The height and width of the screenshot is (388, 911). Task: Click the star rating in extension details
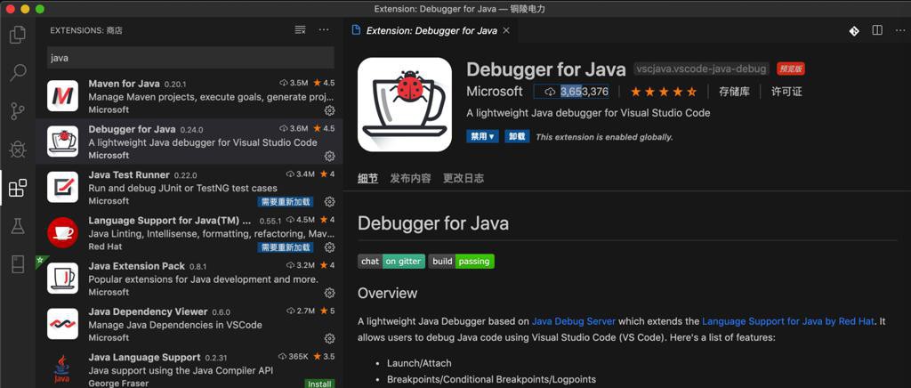[x=664, y=91]
